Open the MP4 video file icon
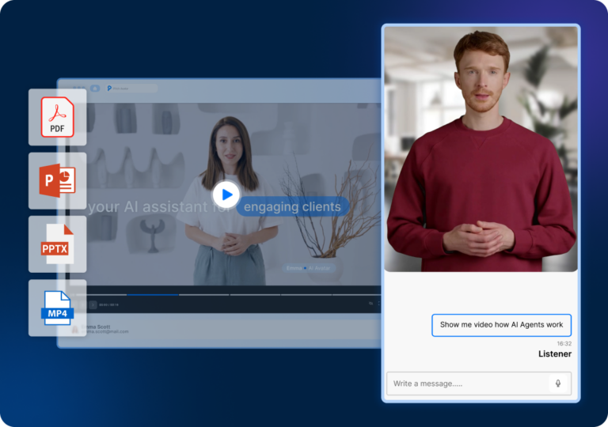 pyautogui.click(x=57, y=308)
